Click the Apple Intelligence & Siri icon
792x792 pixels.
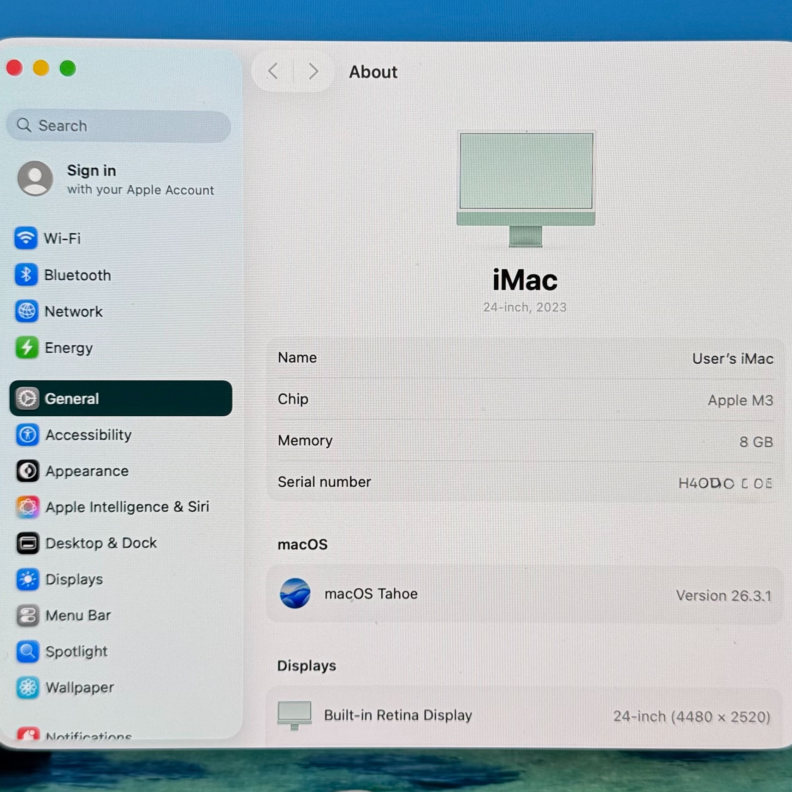[28, 507]
